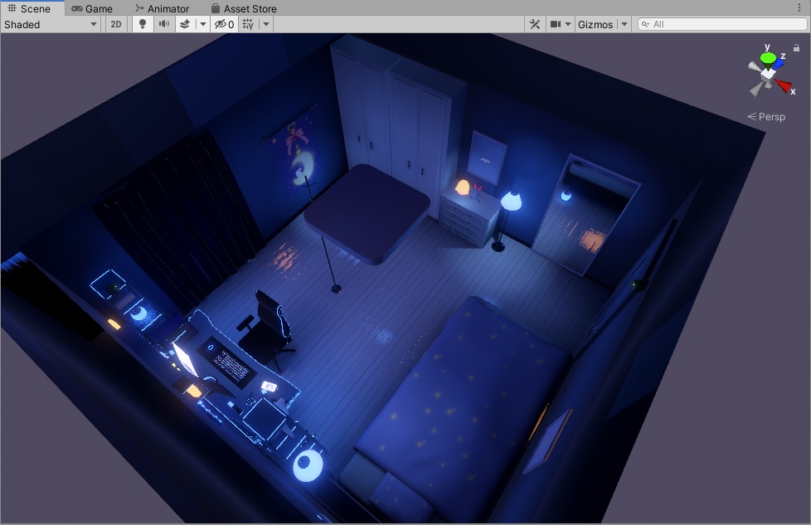The width and height of the screenshot is (811, 525).
Task: Click Persp to switch camera projection
Action: (x=767, y=117)
